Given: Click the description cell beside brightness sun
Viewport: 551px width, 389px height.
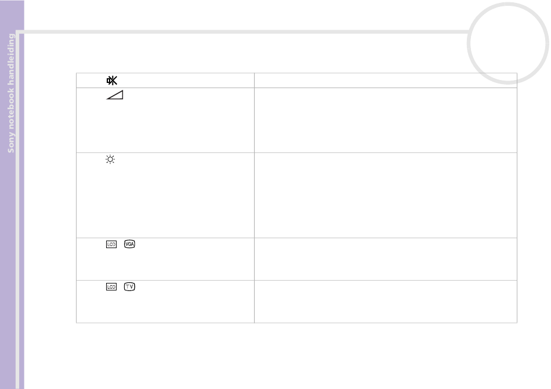Looking at the screenshot, I should [x=386, y=195].
